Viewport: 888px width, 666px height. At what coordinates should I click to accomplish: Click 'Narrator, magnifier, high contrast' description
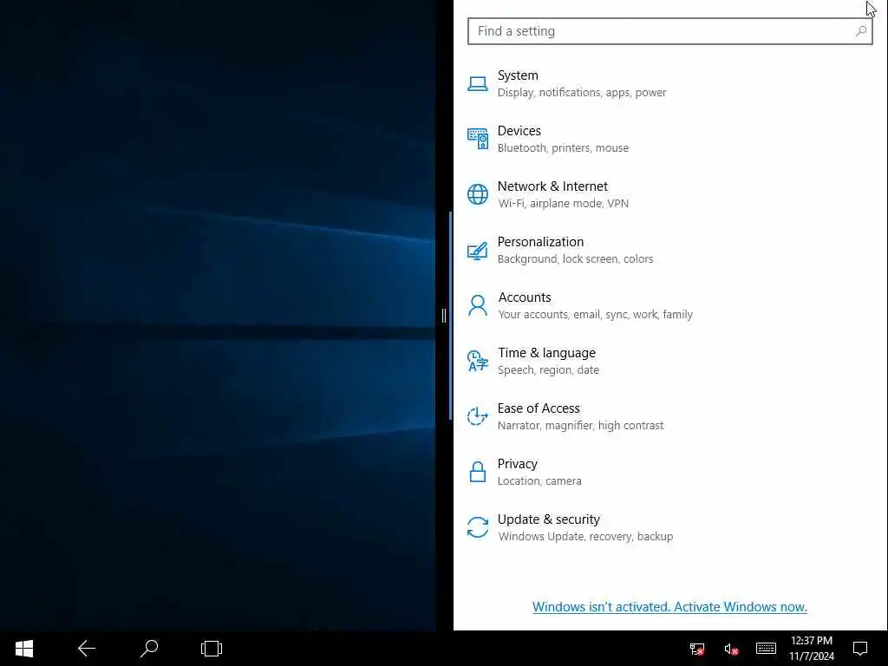pyautogui.click(x=580, y=425)
